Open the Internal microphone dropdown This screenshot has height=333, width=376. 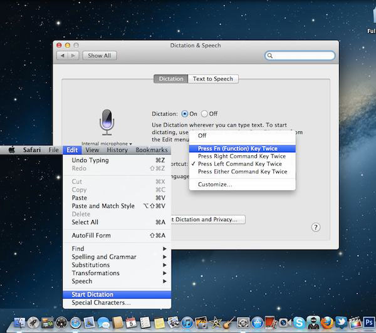(107, 144)
